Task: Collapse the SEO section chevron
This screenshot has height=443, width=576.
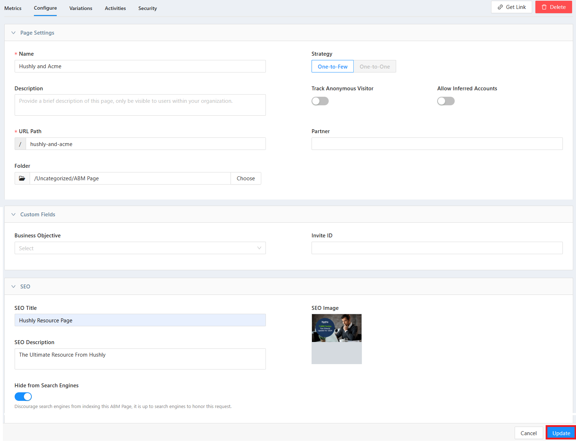Action: pos(14,287)
